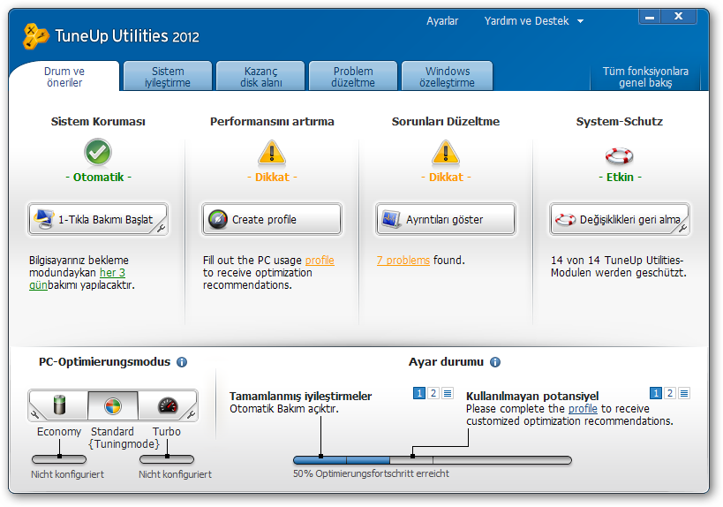The height and width of the screenshot is (507, 723).
Task: Start 1-Tıkla Bakımı Başlat maintenance
Action: pyautogui.click(x=98, y=219)
